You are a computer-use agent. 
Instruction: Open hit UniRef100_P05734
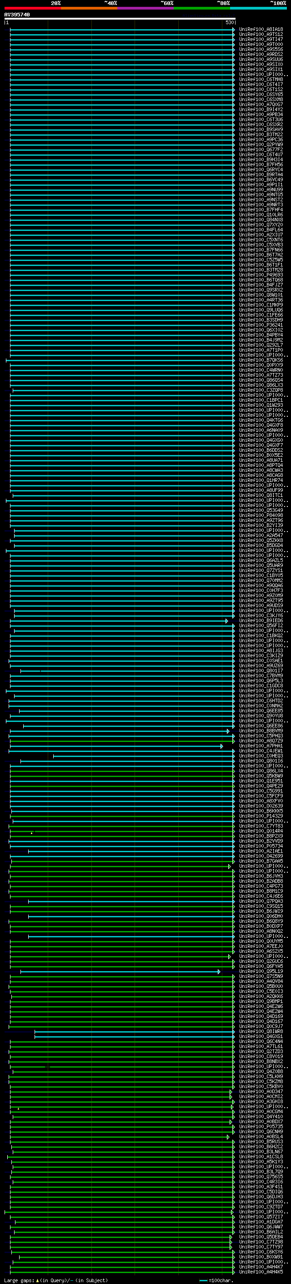(x=261, y=846)
